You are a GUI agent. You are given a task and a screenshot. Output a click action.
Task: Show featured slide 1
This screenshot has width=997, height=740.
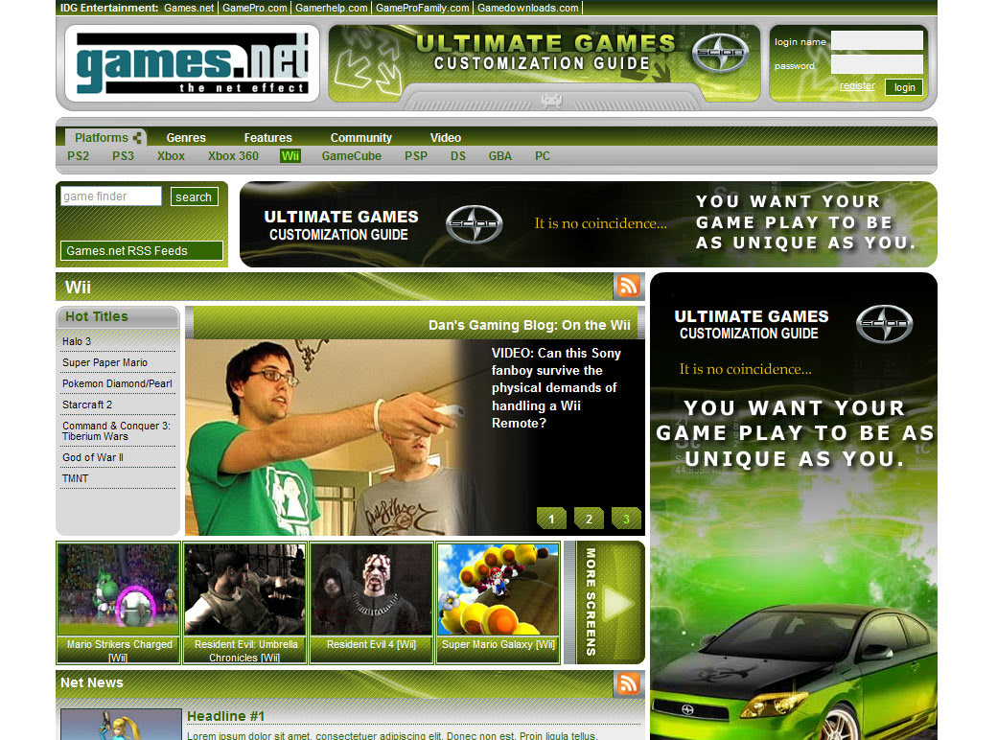click(551, 519)
